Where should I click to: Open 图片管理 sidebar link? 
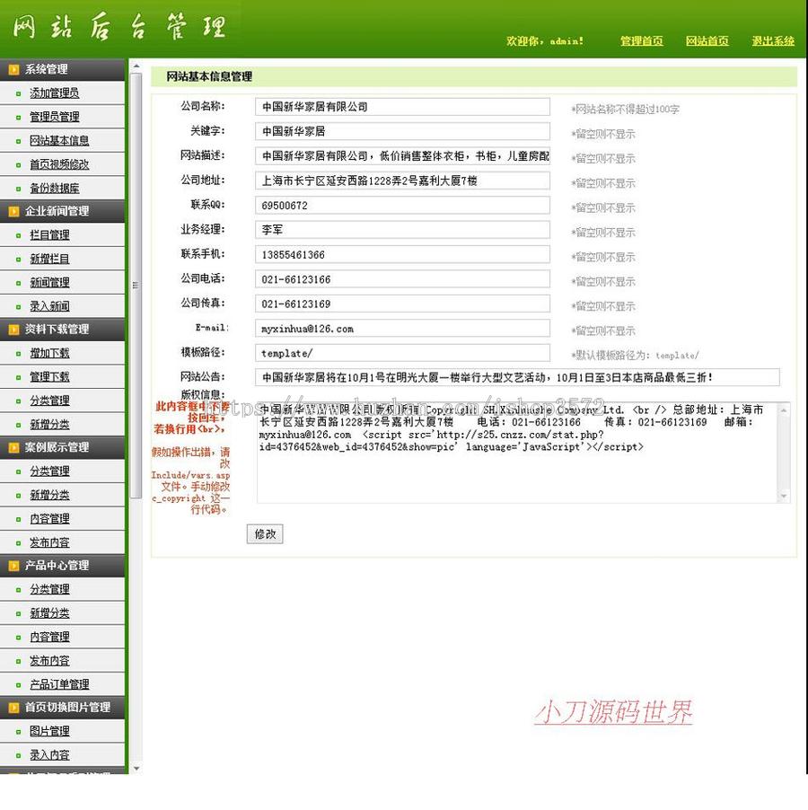click(x=49, y=732)
